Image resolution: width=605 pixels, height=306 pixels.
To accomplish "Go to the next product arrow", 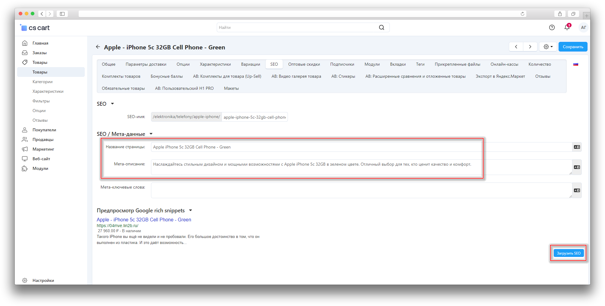I will 530,47.
